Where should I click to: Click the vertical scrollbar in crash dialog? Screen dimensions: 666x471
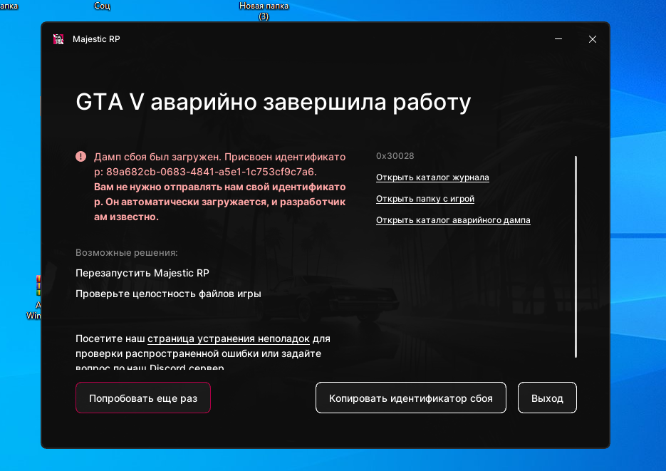click(x=576, y=257)
